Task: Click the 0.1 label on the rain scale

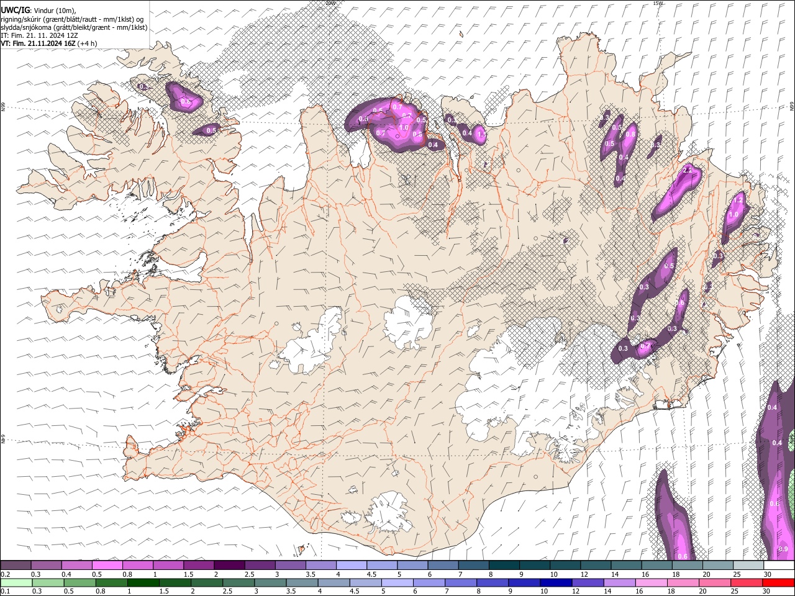Action: 6,591
